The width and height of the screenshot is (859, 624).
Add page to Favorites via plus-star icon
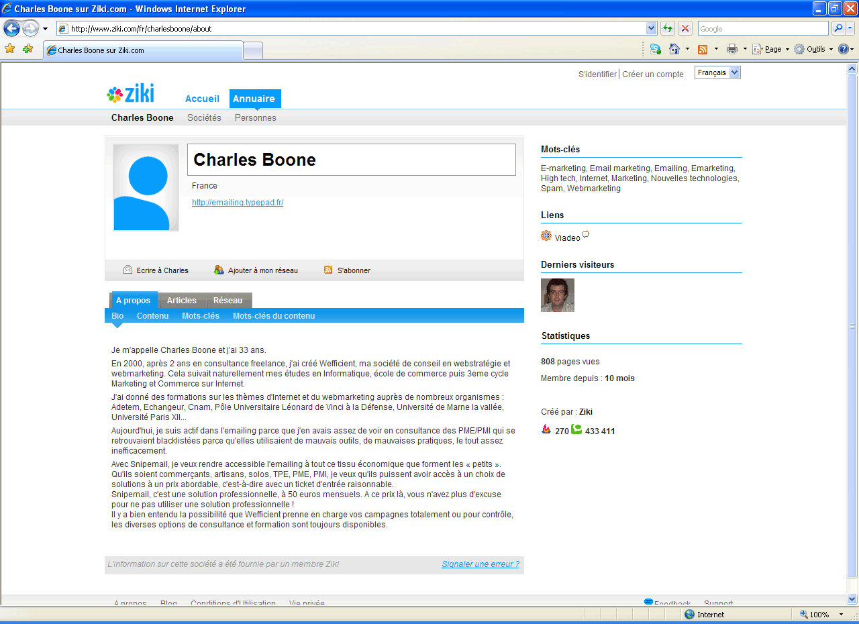[28, 49]
